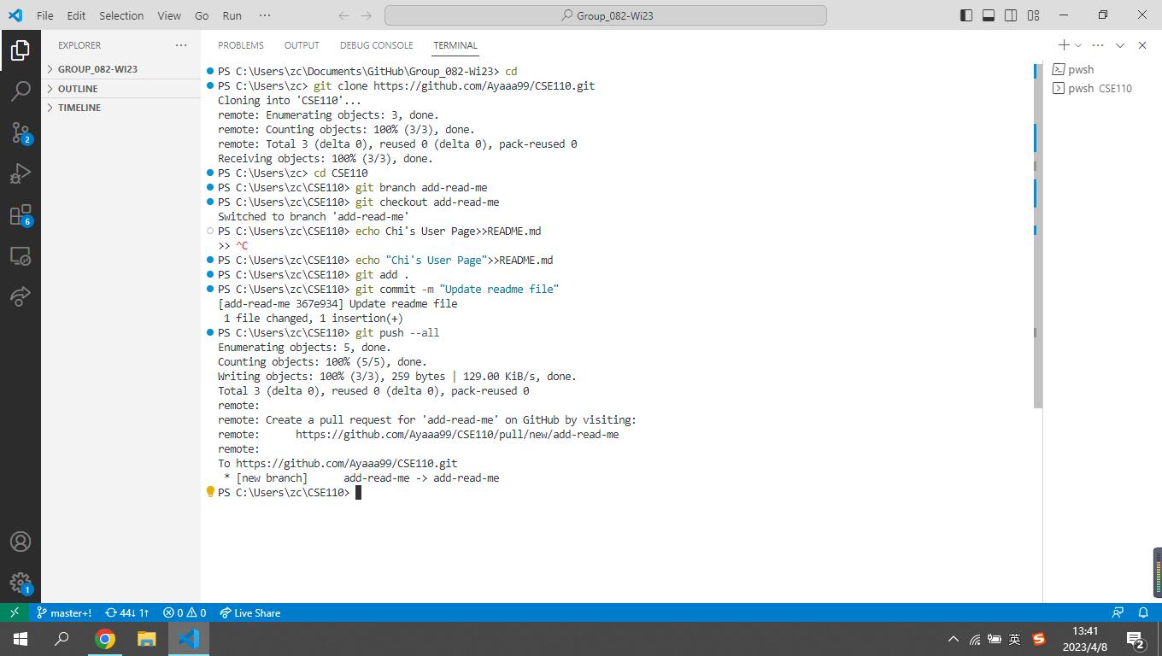Open the Go menu
Image resolution: width=1162 pixels, height=656 pixels.
202,15
